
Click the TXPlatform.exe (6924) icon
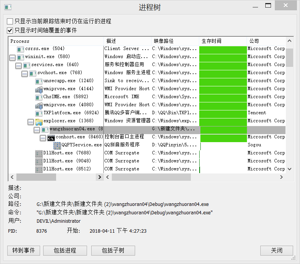point(39,113)
